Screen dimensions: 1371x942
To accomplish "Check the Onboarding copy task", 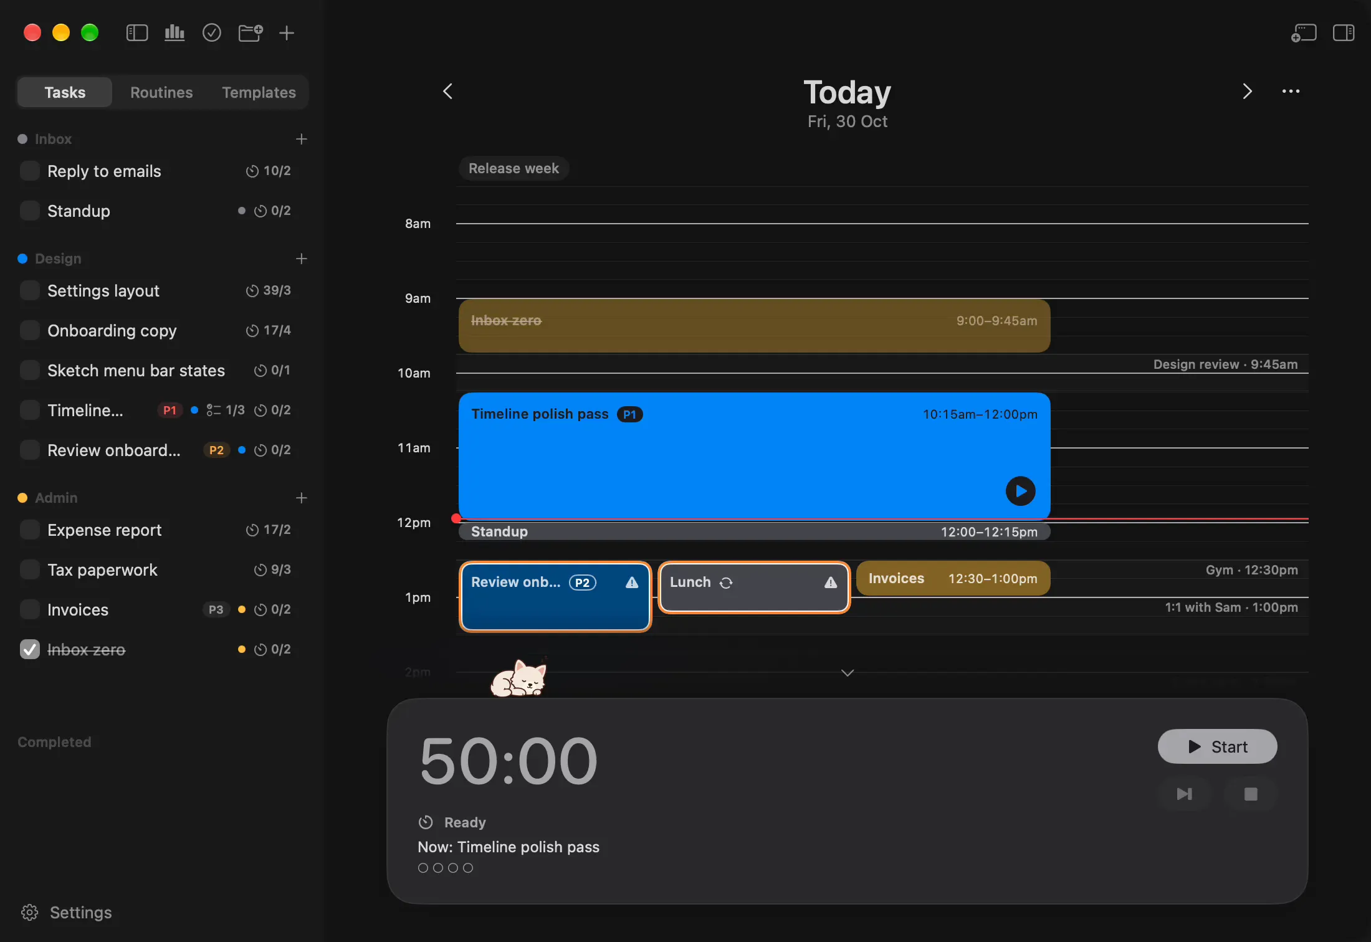I will [29, 330].
